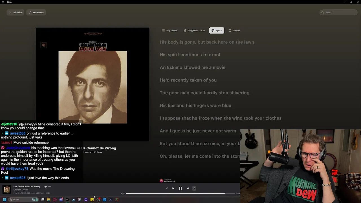
Task: Click the Windows taskbar Search box
Action: (23, 200)
